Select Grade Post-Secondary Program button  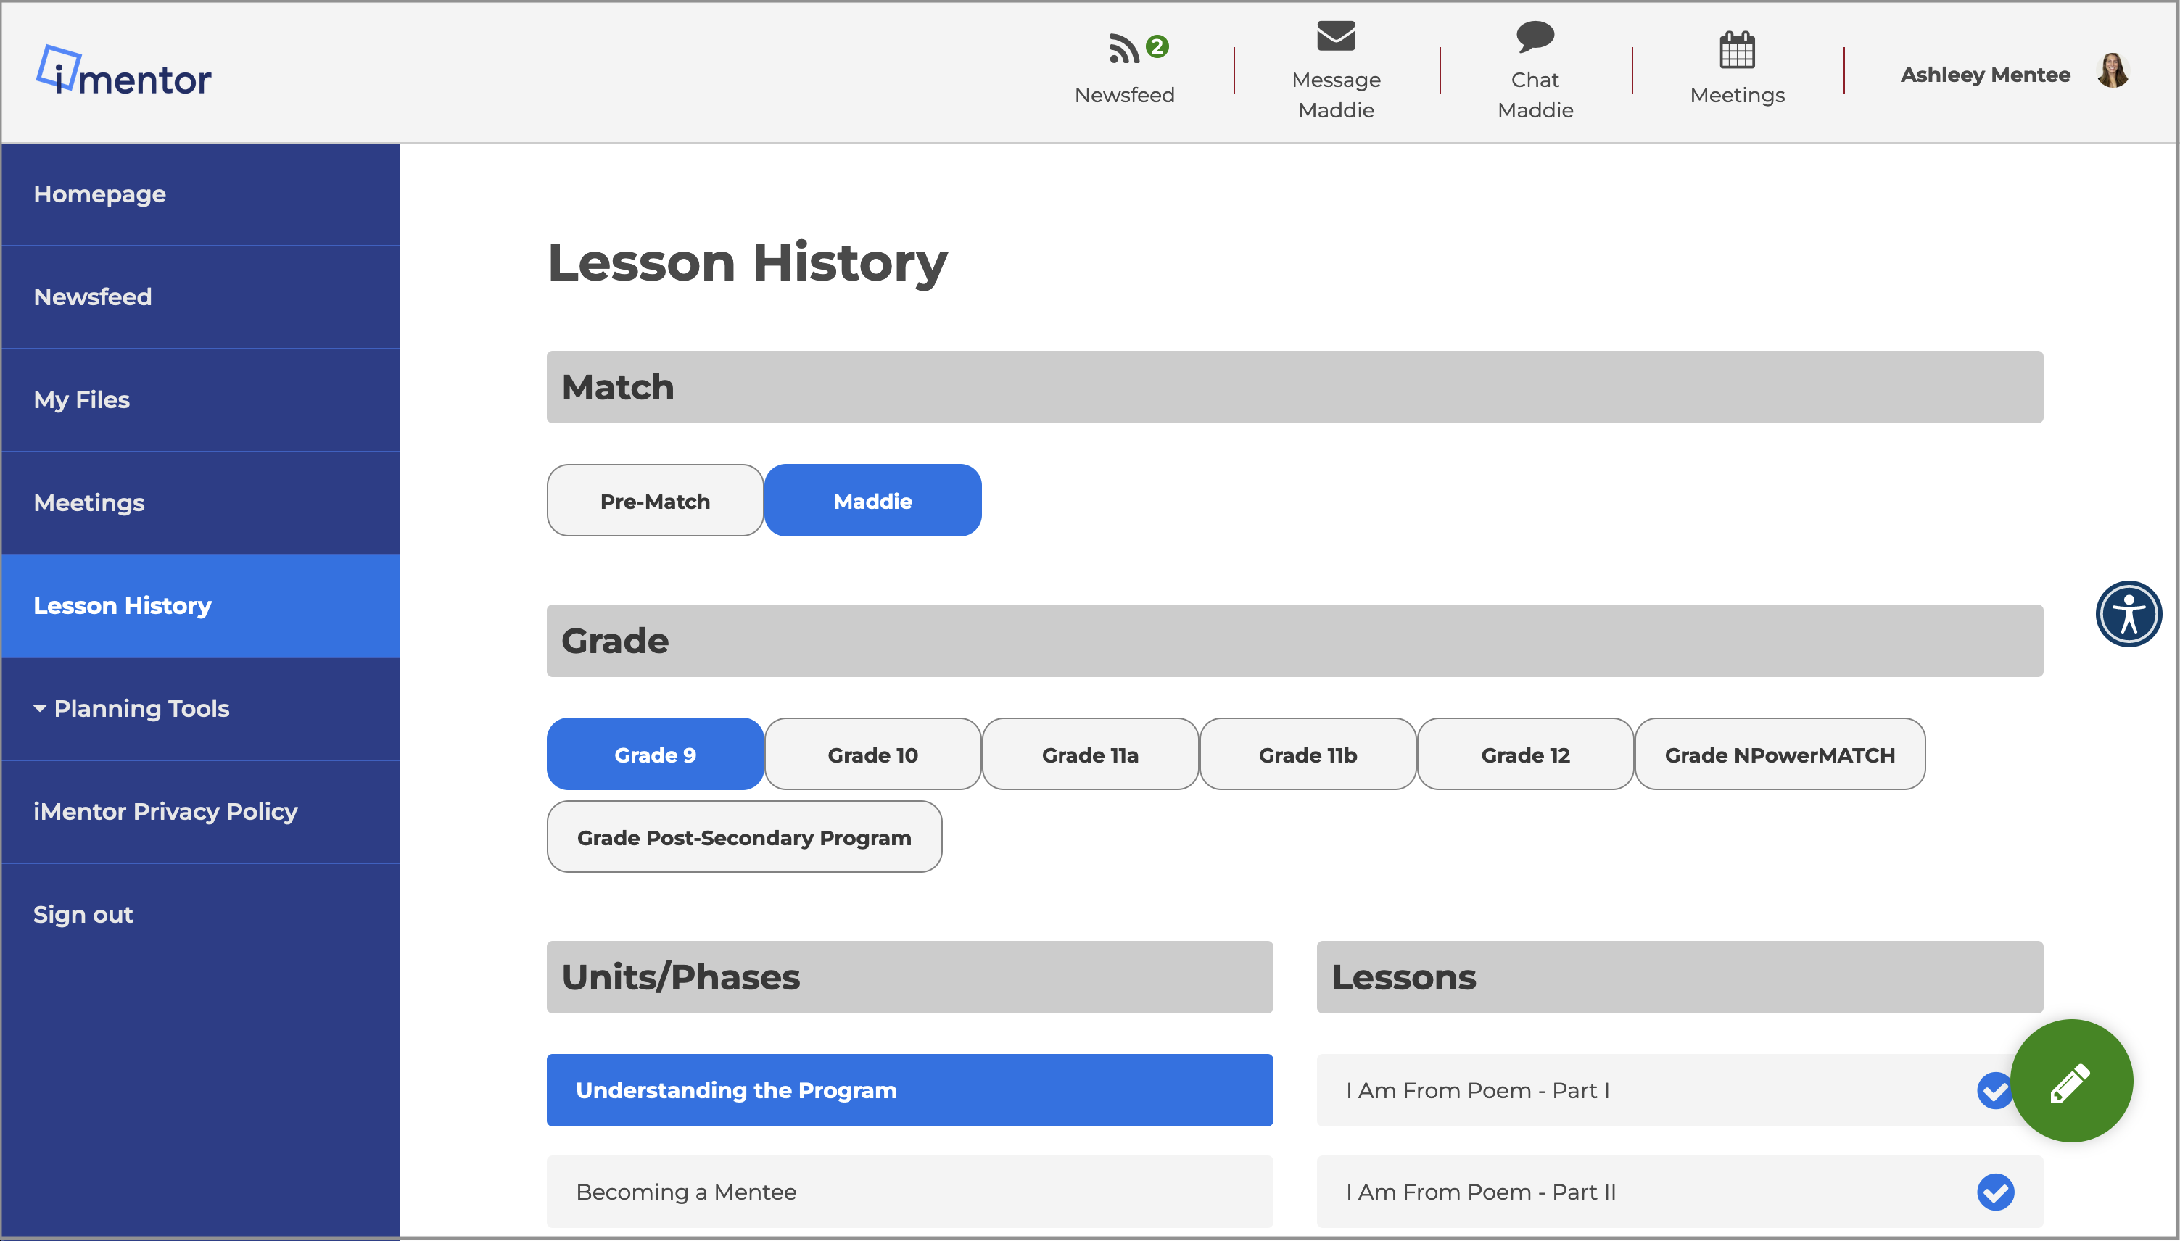point(743,837)
